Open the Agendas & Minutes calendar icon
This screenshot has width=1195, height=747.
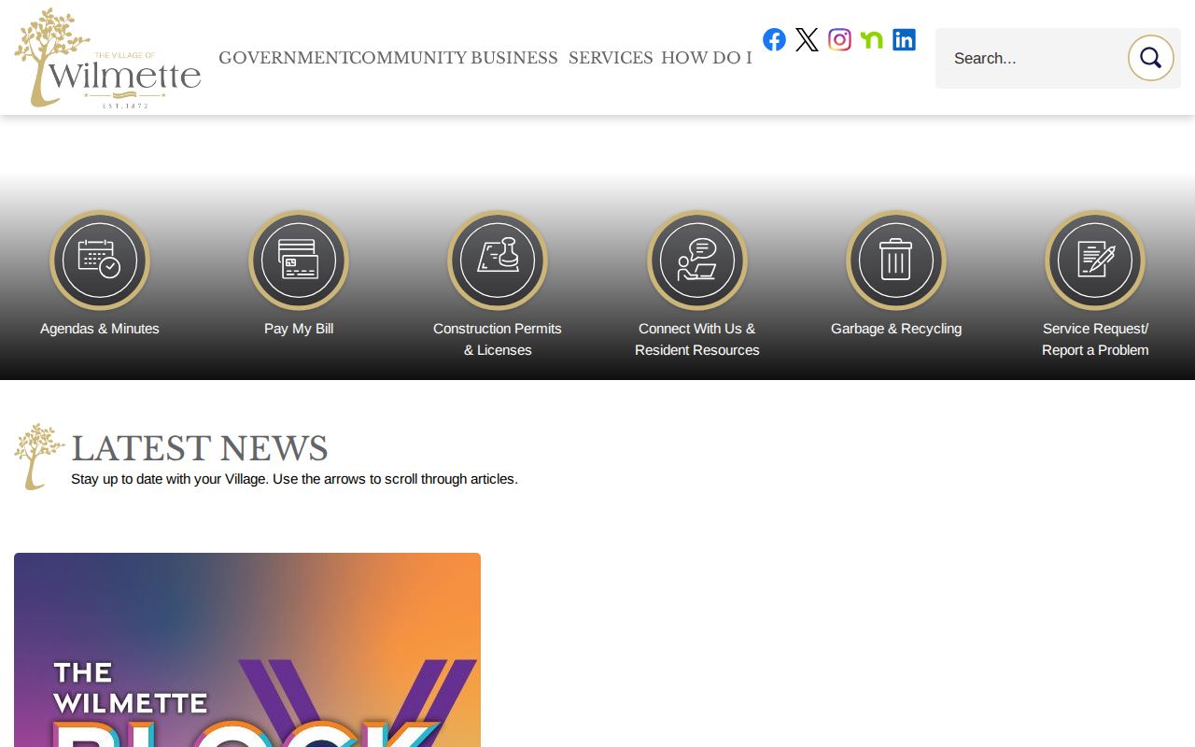(x=100, y=261)
